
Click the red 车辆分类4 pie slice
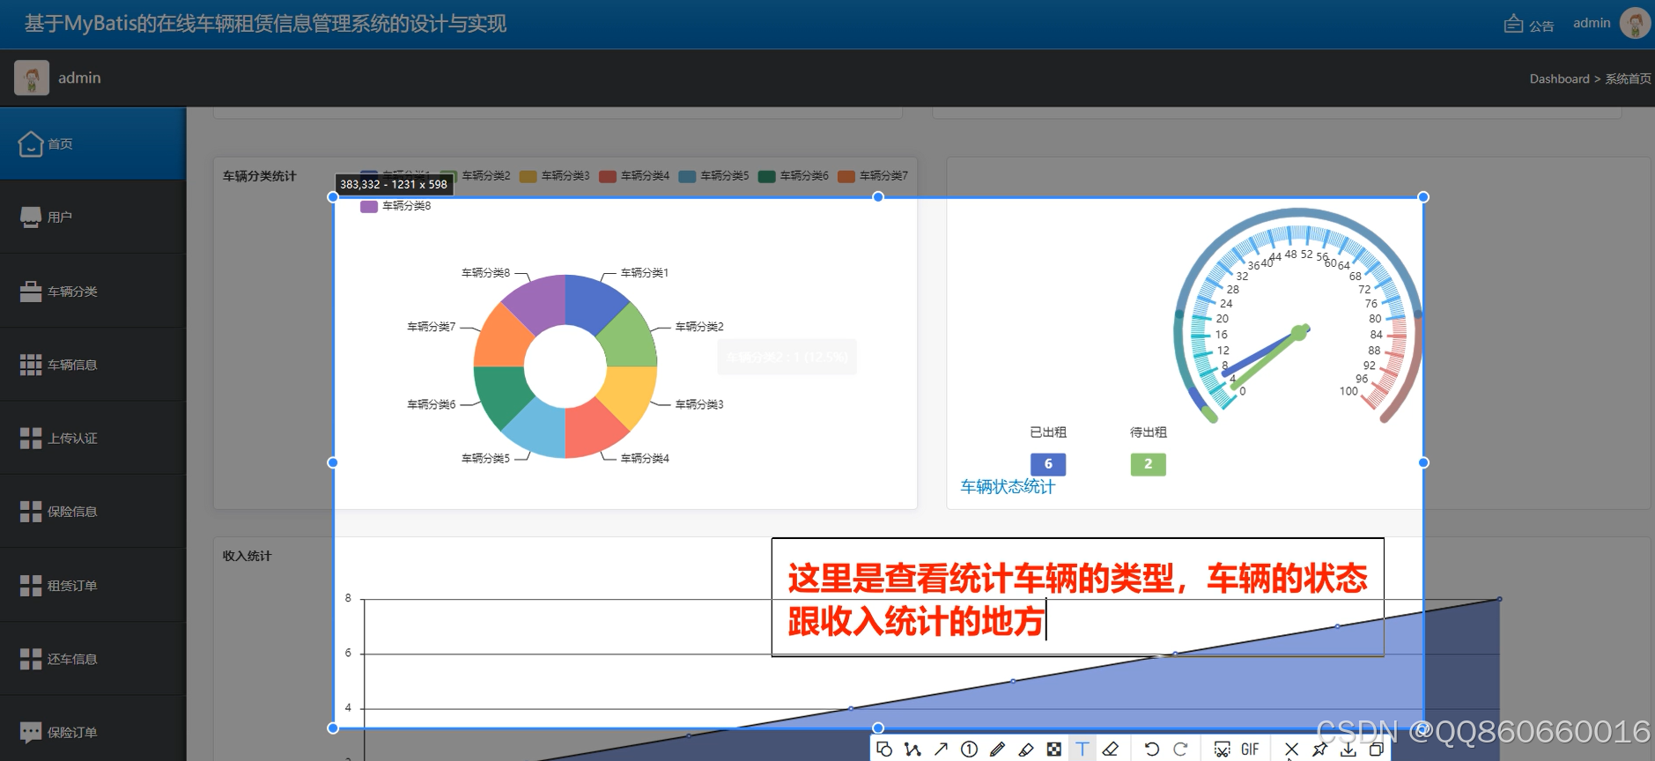(x=591, y=430)
